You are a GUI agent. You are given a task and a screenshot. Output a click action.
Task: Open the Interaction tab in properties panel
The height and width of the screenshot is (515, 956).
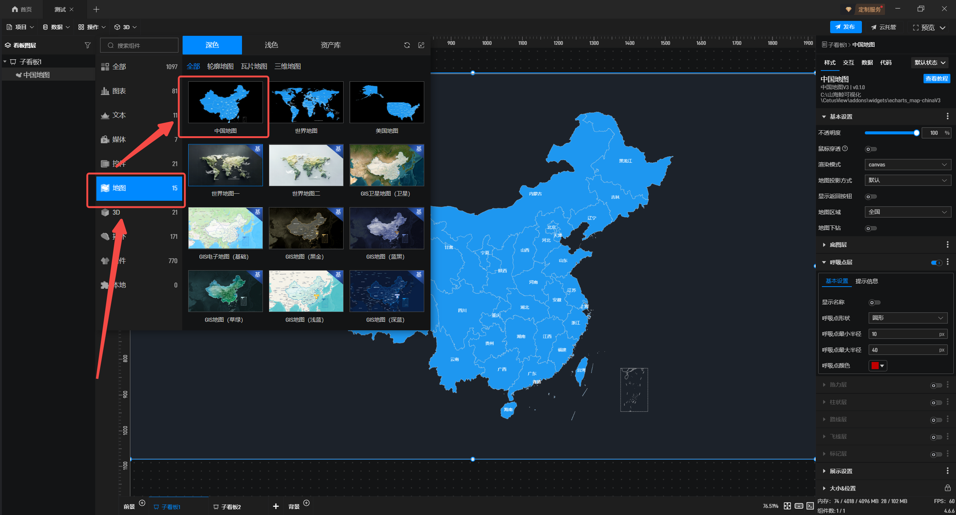[x=848, y=63]
